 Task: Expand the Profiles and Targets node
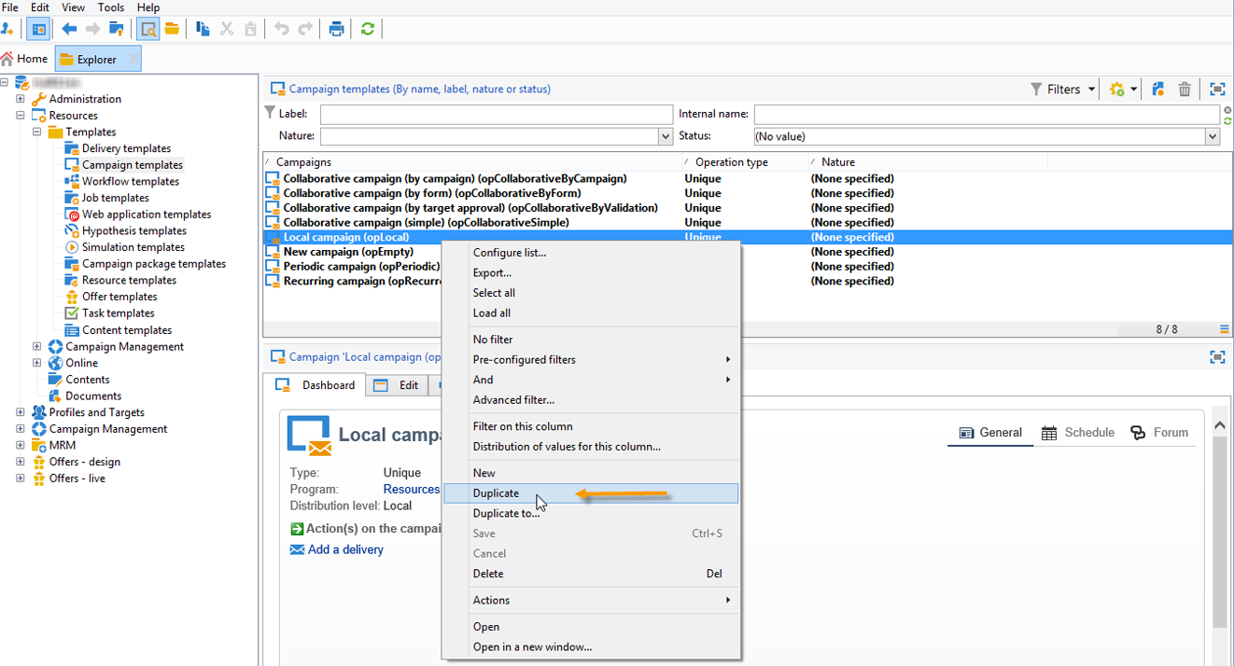21,412
